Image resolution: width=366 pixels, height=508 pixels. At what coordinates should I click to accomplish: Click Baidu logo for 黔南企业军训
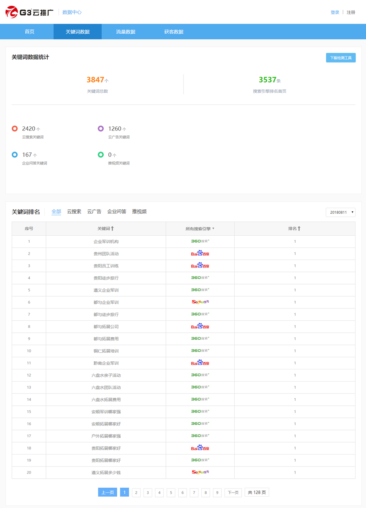pos(200,363)
